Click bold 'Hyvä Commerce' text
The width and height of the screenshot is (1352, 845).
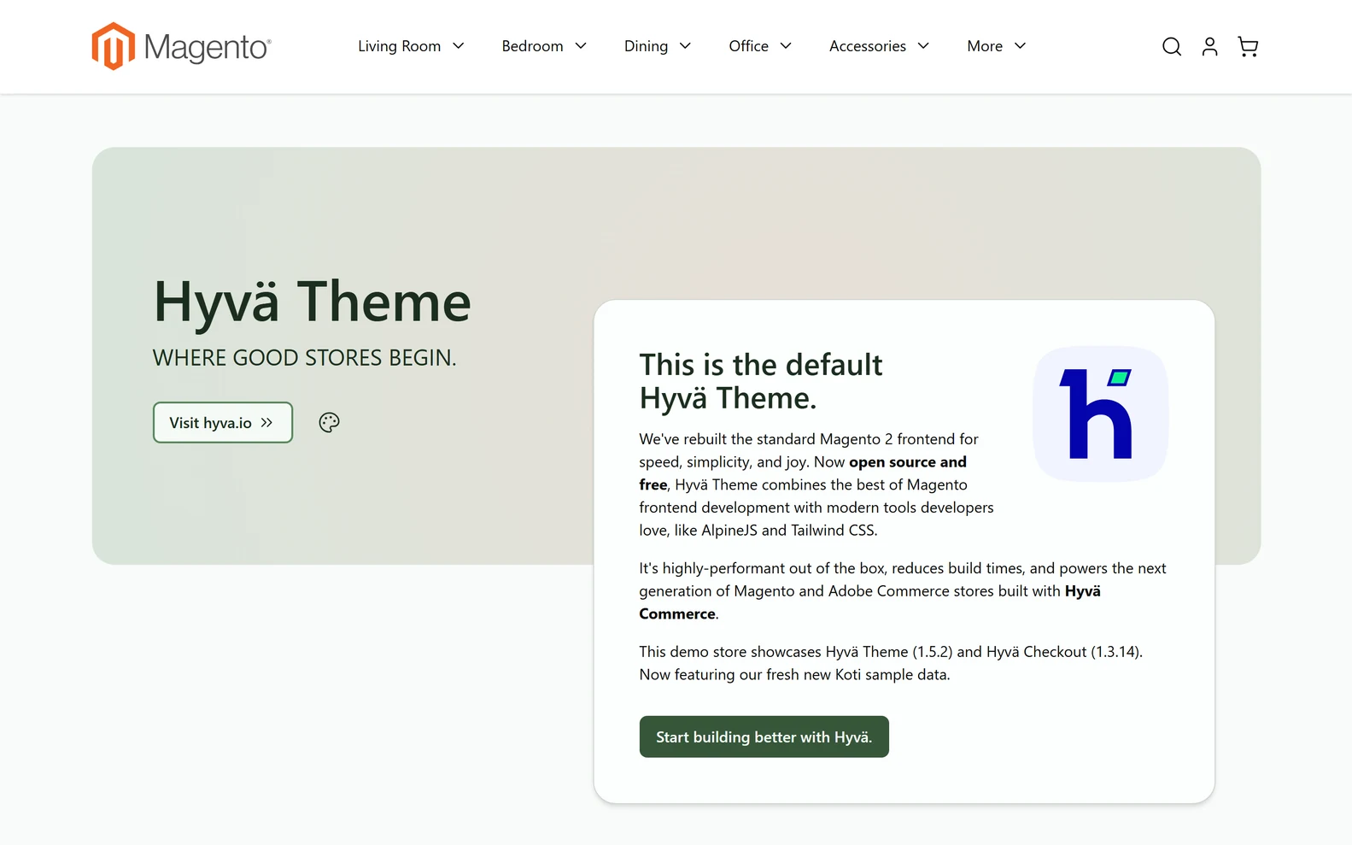click(x=869, y=602)
